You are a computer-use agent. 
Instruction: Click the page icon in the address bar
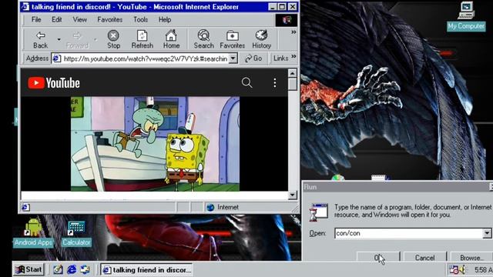click(56, 58)
